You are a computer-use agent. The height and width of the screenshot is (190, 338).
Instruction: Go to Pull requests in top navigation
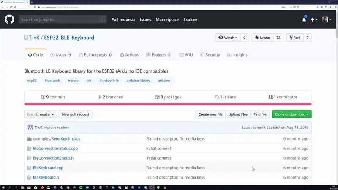pos(123,19)
